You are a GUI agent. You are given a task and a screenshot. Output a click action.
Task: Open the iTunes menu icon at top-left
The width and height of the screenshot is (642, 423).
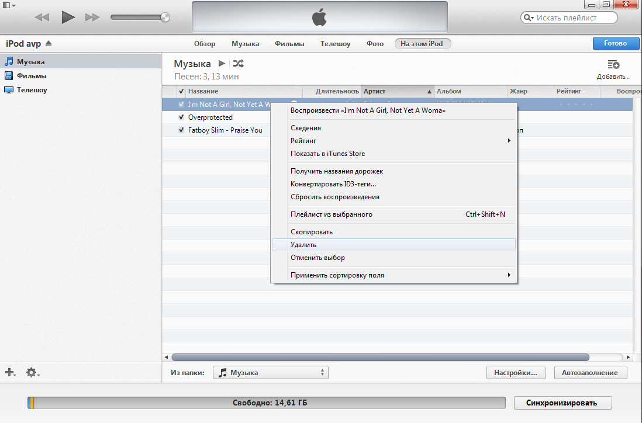pos(9,5)
